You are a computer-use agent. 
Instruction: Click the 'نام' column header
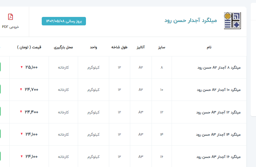pyautogui.click(x=209, y=47)
